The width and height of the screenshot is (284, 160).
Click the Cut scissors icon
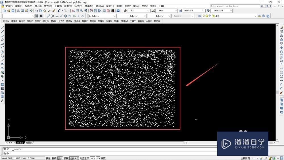tap(36, 11)
